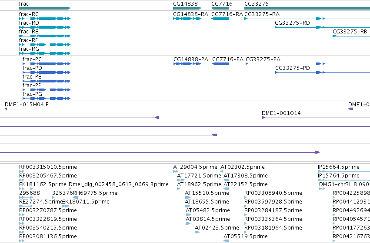Screen dimensions: 370x243
Task: Click transcript CG33275-RB
Action: [351, 36]
